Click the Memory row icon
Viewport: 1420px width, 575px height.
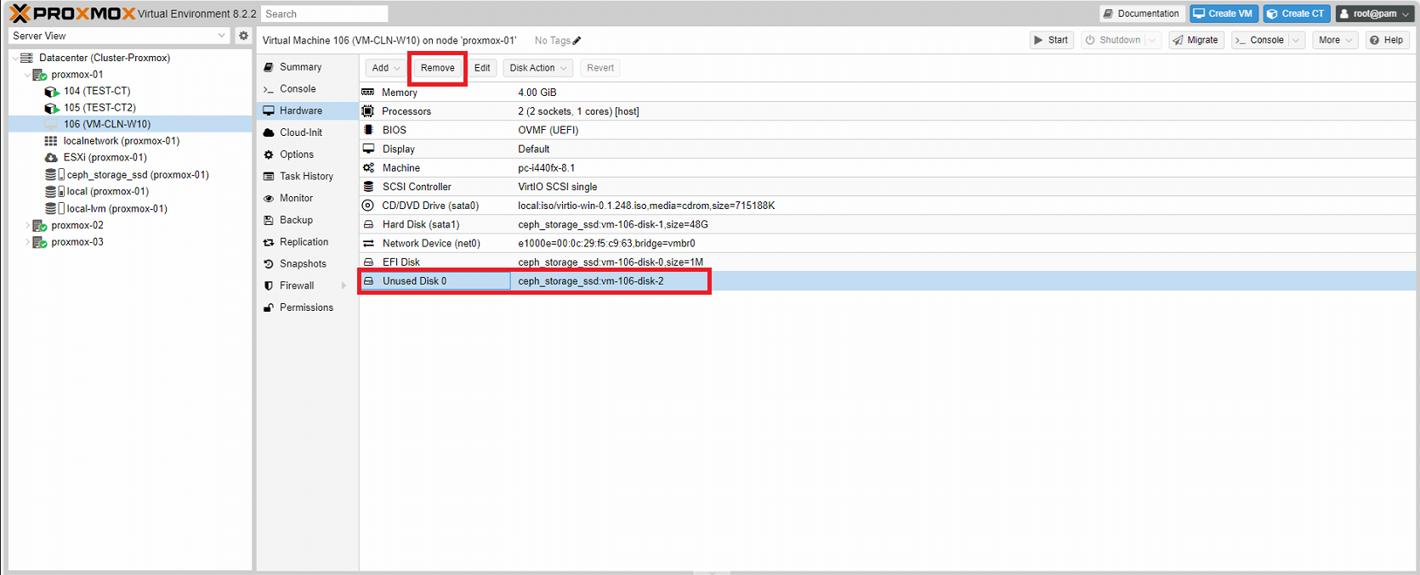click(x=368, y=92)
